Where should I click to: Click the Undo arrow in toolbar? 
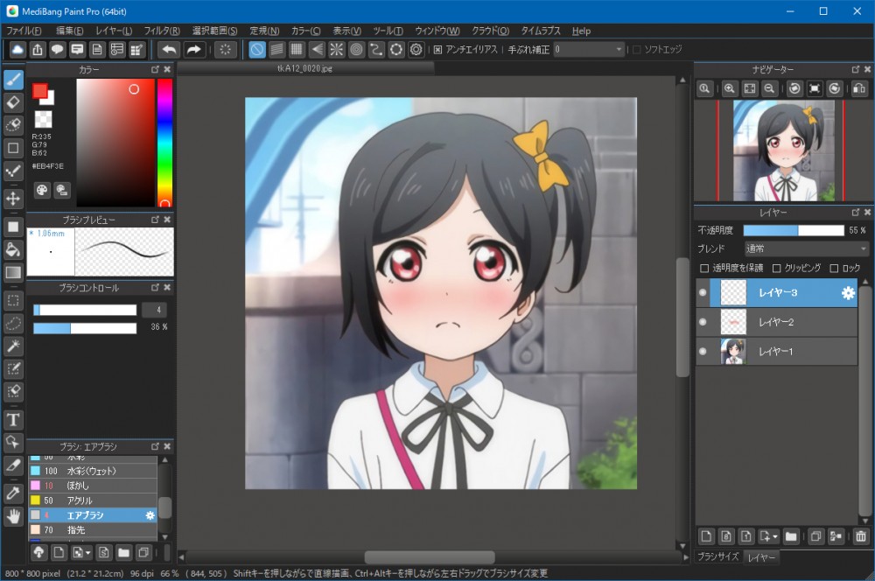169,50
